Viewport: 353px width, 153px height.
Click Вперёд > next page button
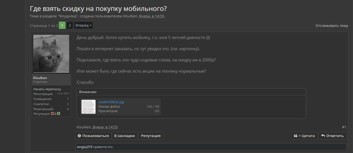pos(83,25)
